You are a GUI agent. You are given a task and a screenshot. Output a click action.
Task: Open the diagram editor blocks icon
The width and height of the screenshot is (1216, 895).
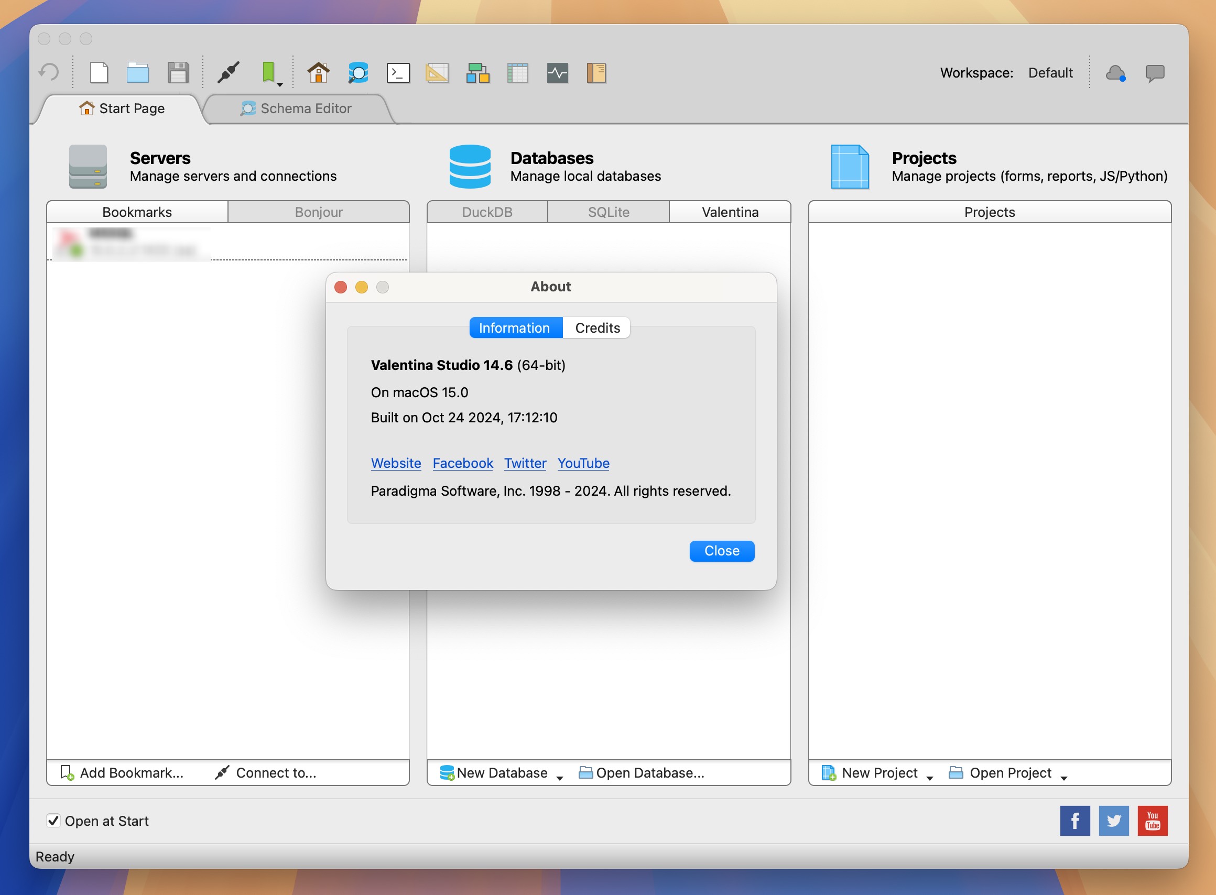point(477,73)
